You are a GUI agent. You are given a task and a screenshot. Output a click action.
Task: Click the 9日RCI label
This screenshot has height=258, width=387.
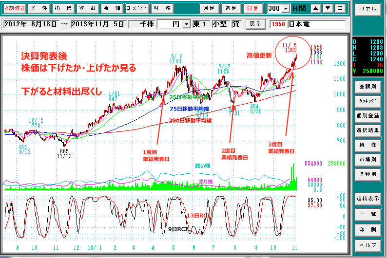pos(177,229)
